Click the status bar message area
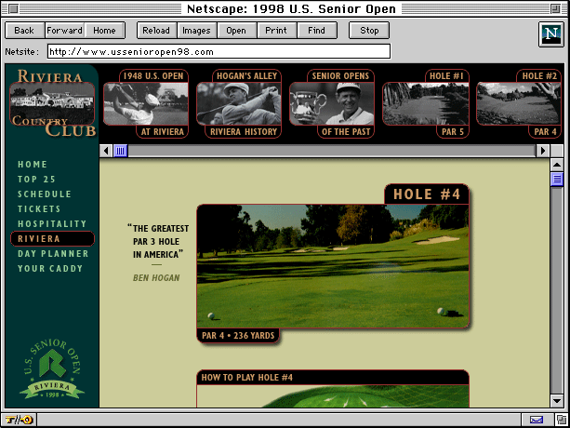Viewport: 570px width, 428px height. [279, 420]
